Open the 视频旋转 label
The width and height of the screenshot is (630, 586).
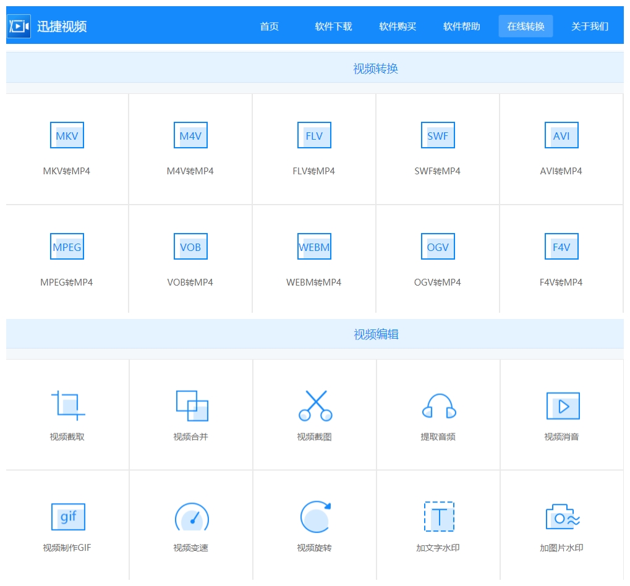pos(315,548)
